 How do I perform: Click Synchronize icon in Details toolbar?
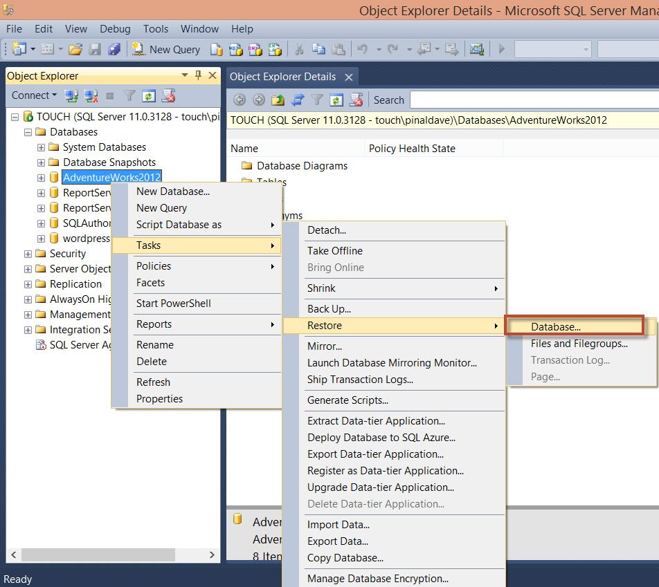[298, 100]
